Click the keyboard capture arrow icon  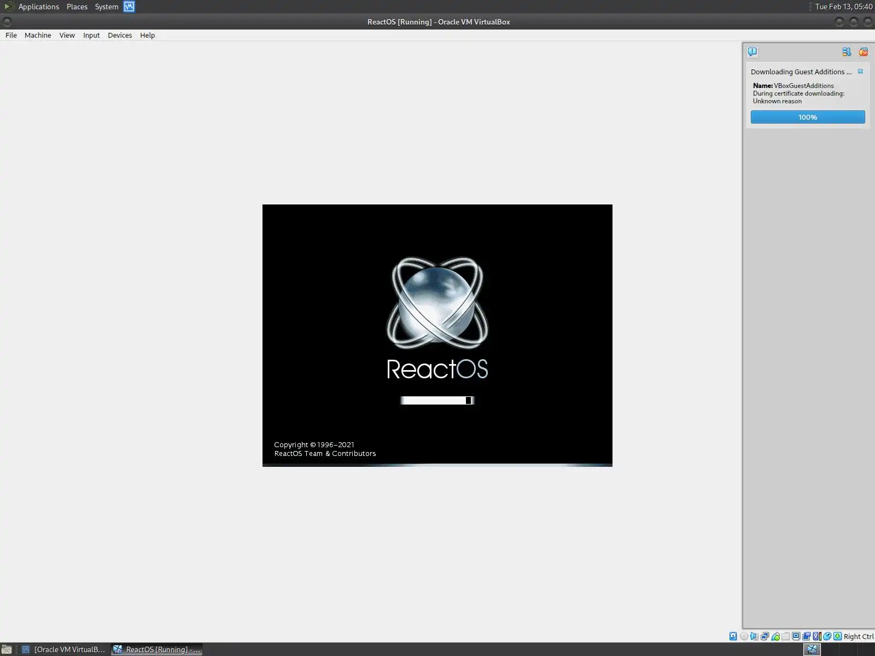pos(838,636)
